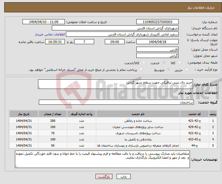
Task: Click the شماره نیاز field 1104093257000003
Action: [157, 22]
